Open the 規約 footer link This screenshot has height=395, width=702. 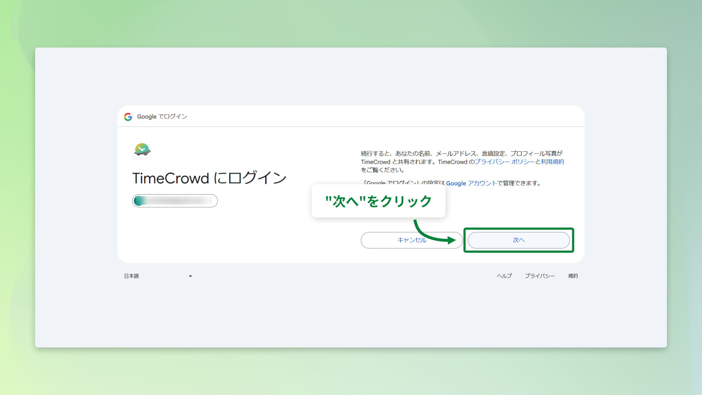click(573, 276)
